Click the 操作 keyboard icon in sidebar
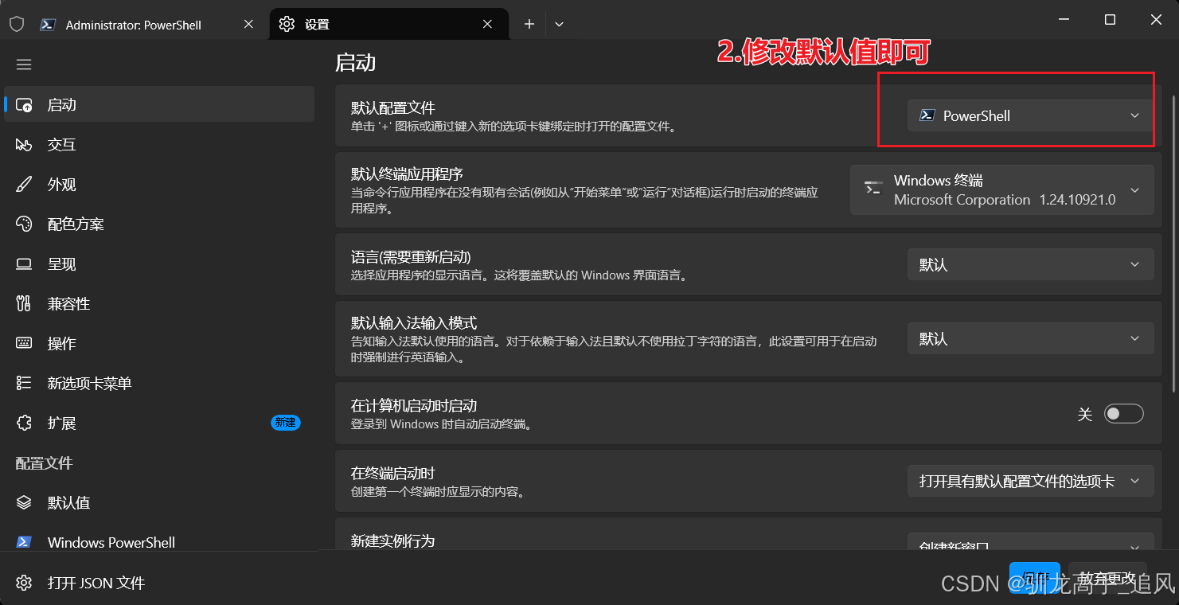1179x605 pixels. 24,344
